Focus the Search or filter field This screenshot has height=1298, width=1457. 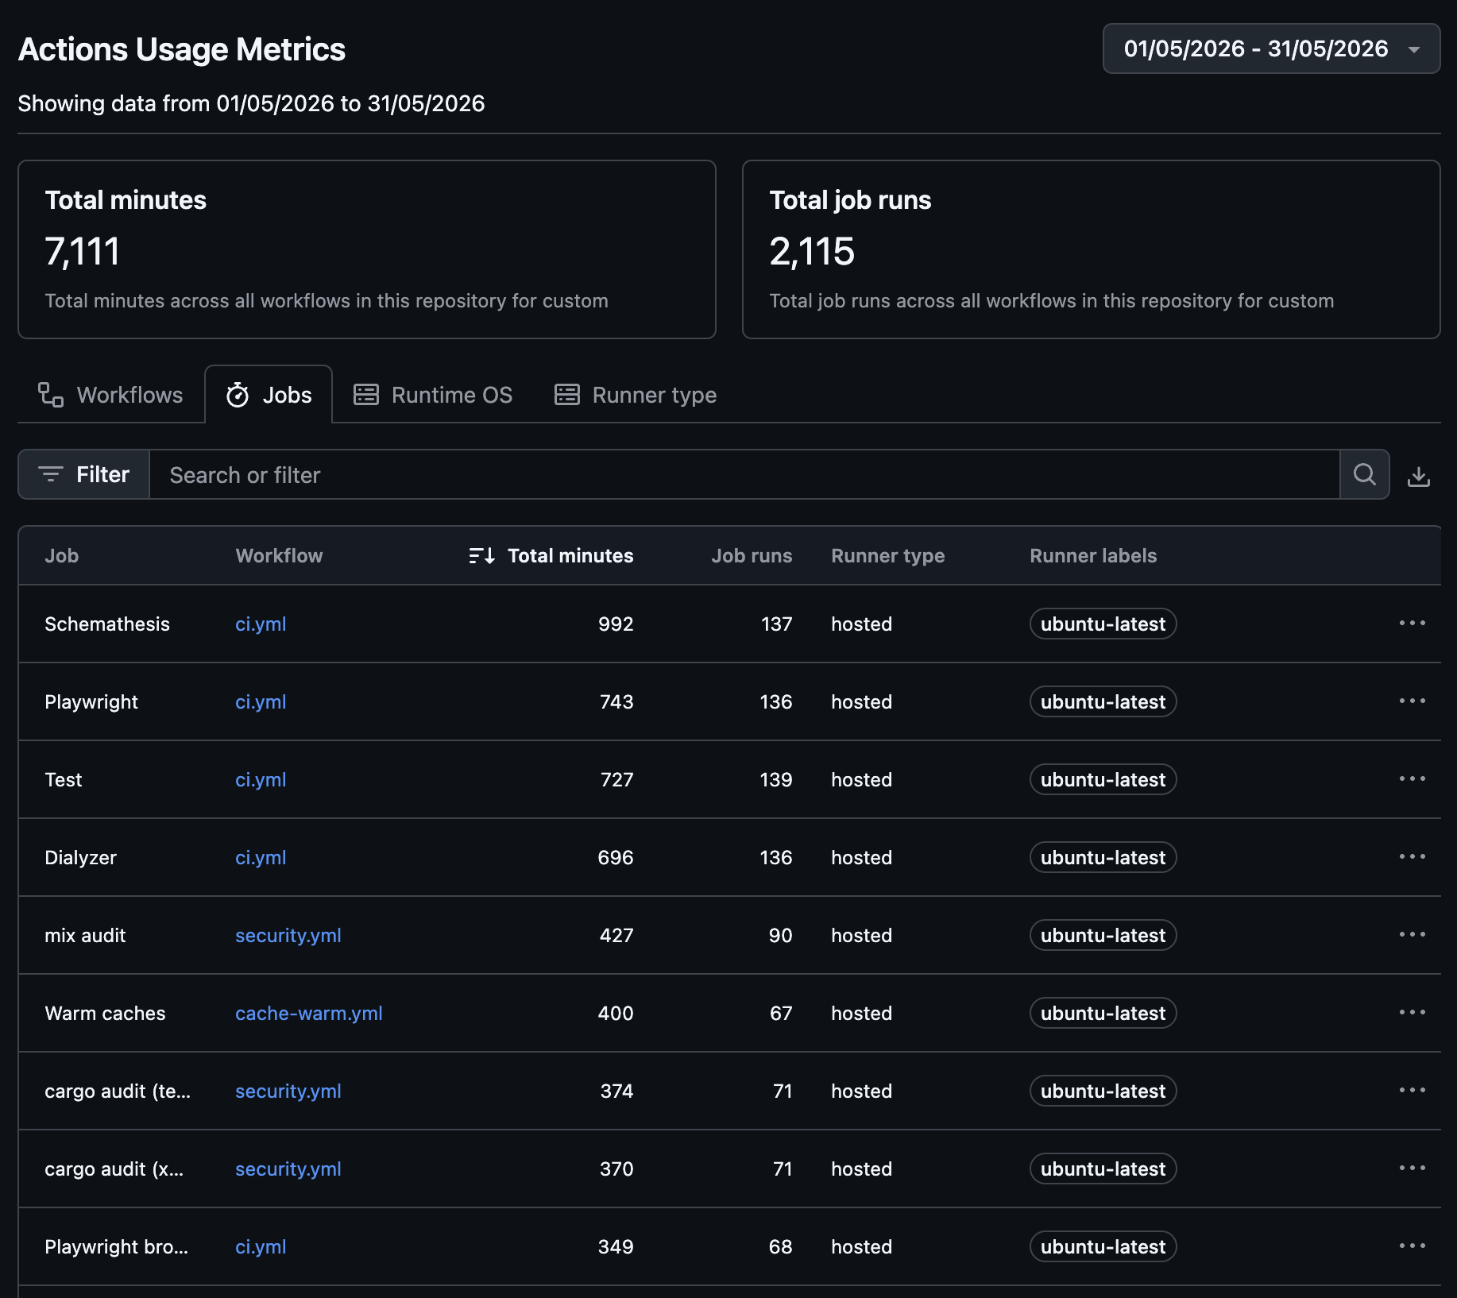[x=744, y=474]
